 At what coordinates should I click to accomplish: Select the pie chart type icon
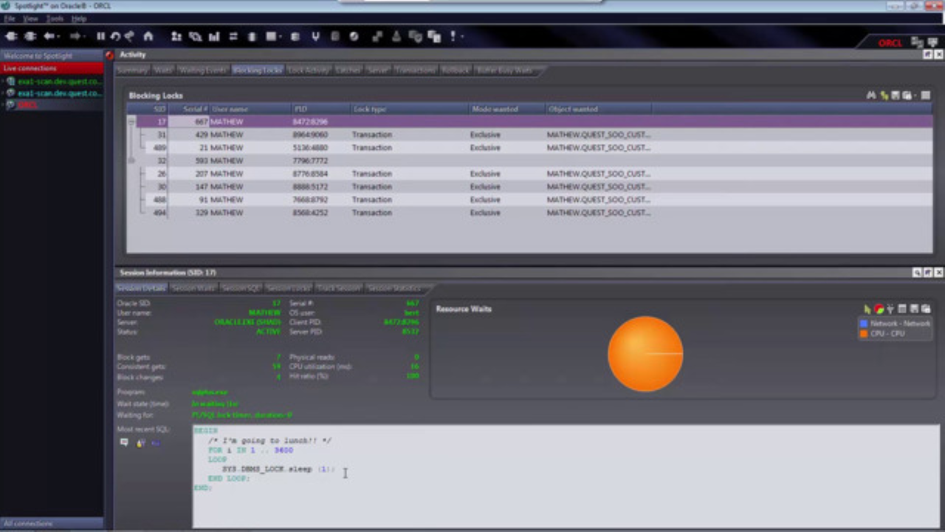[879, 309]
